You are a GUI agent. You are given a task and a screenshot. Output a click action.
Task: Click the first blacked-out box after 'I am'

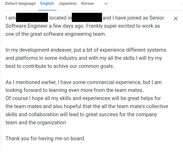tap(32, 17)
